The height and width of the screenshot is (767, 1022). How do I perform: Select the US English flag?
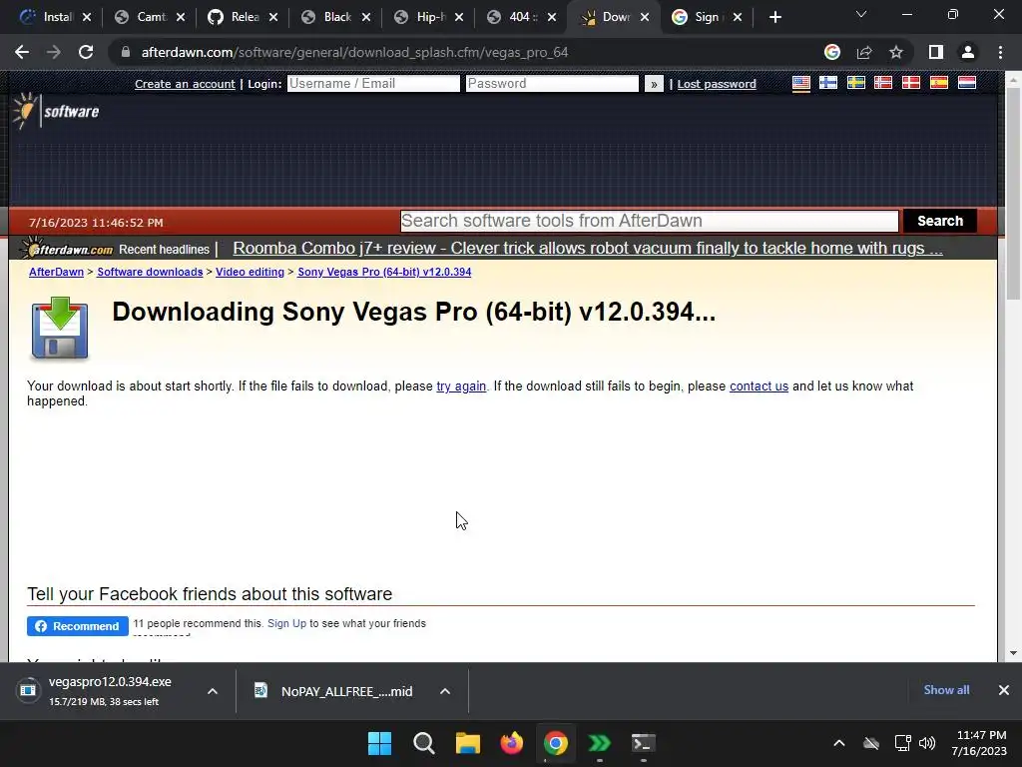click(x=801, y=83)
